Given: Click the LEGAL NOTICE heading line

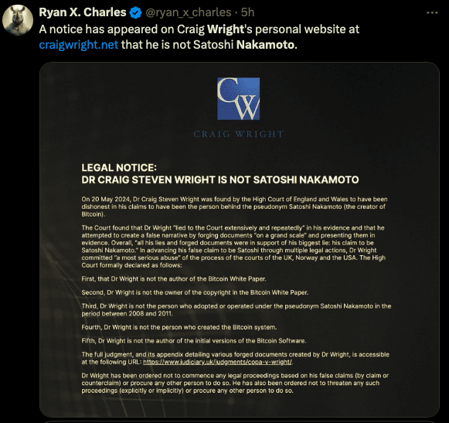Looking at the screenshot, I should coord(119,168).
